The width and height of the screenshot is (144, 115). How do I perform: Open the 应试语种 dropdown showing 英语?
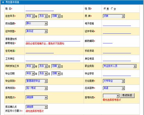pyautogui.click(x=114, y=88)
